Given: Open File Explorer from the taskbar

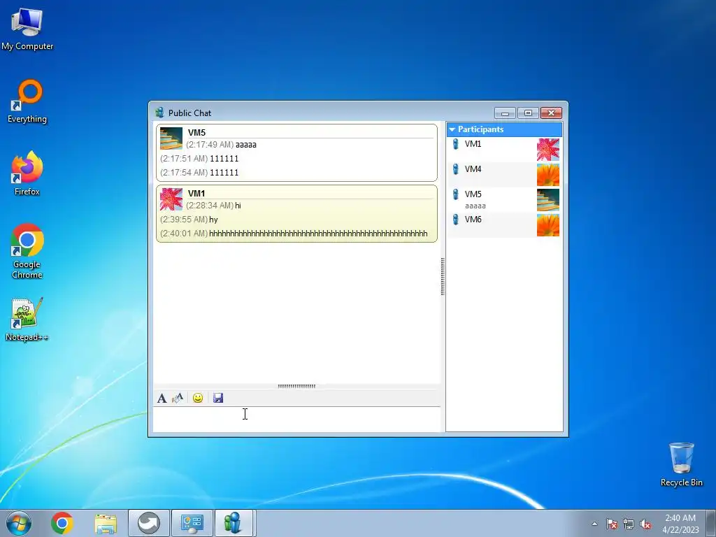Looking at the screenshot, I should tap(106, 523).
